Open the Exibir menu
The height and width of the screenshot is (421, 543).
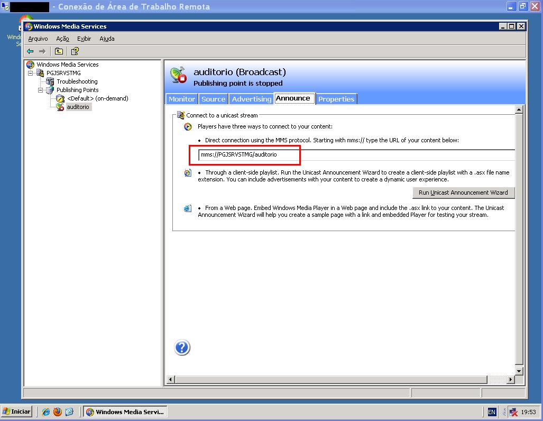(84, 39)
